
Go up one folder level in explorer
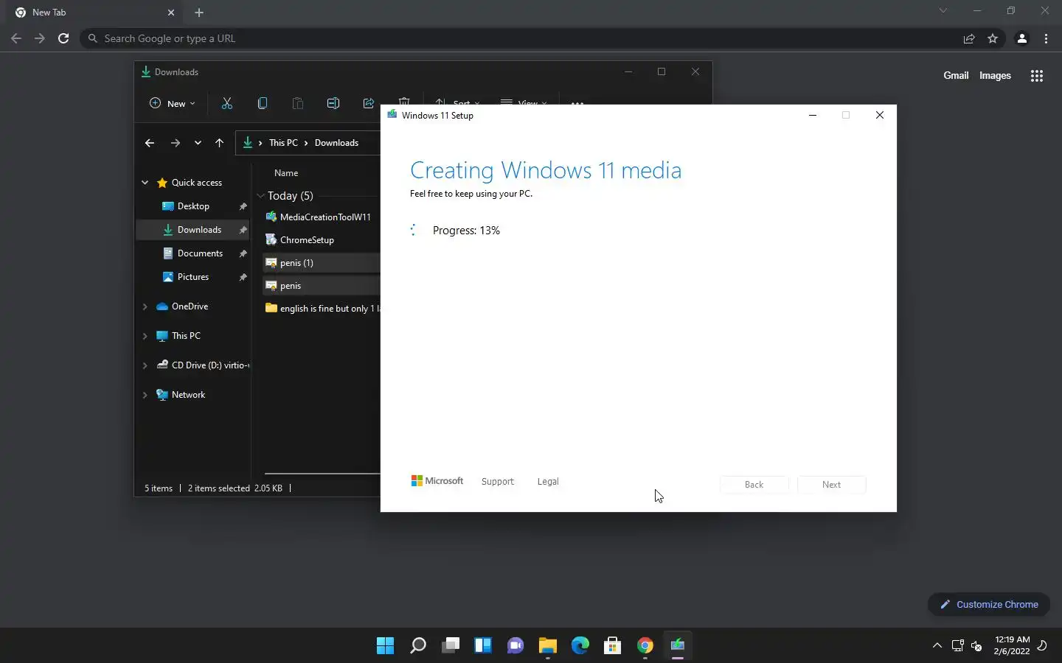click(219, 143)
